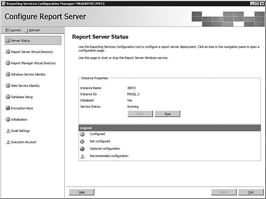Click the Connect computer icon
This screenshot has height=199, width=266.
coord(7,30)
